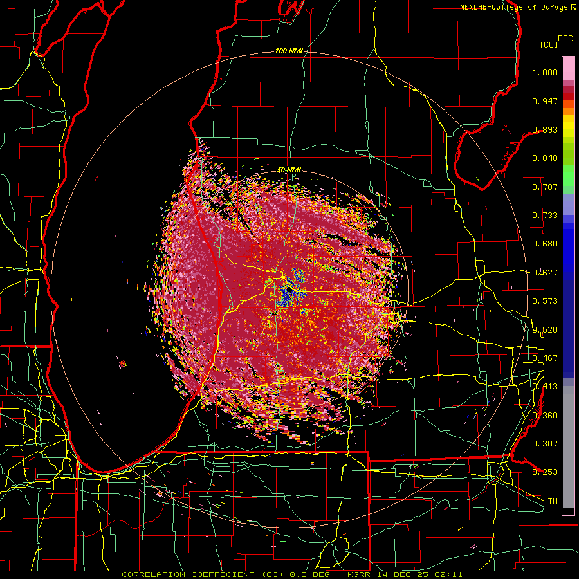
Task: Select the 0.733 legend value
Action: click(545, 216)
